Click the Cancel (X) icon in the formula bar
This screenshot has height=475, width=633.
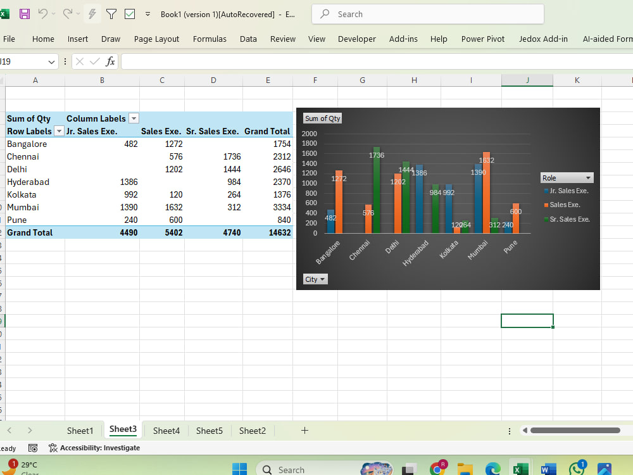(80, 61)
